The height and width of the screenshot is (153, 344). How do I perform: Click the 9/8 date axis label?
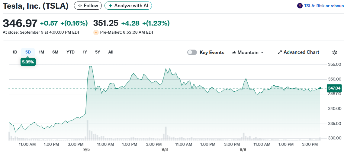(x=165, y=149)
